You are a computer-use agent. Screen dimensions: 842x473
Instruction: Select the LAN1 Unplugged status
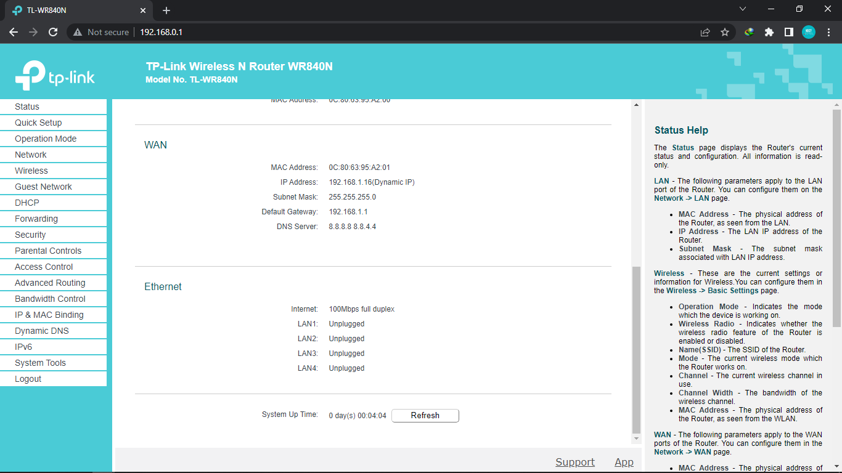(x=346, y=324)
